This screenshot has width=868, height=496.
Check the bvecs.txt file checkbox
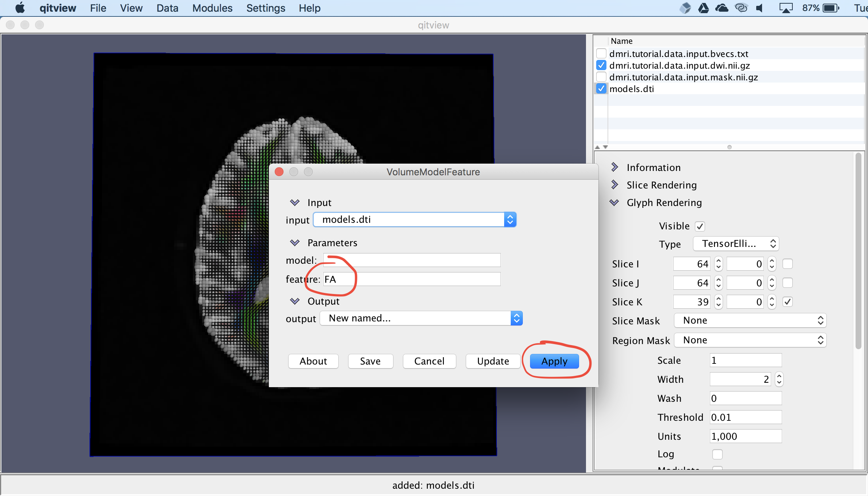(x=601, y=54)
